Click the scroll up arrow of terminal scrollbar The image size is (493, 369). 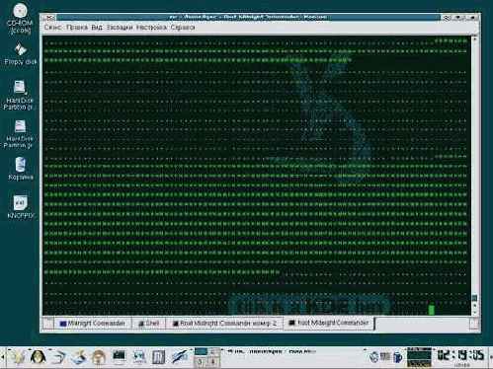coord(474,39)
